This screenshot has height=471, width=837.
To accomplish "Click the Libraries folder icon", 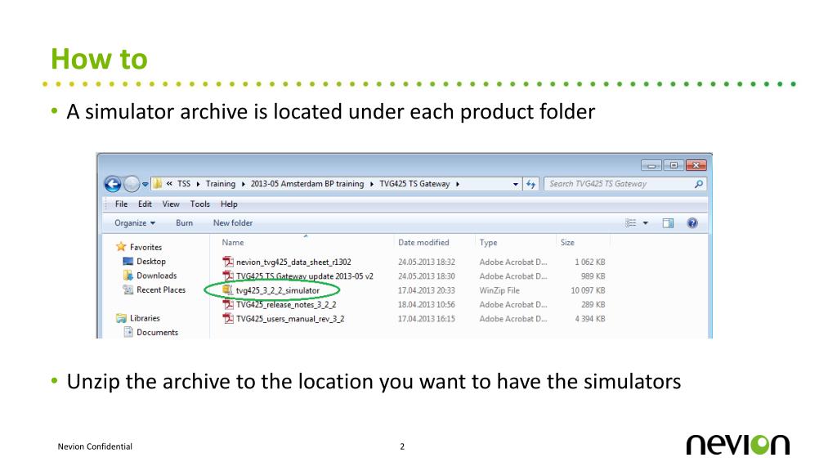I will 121,318.
